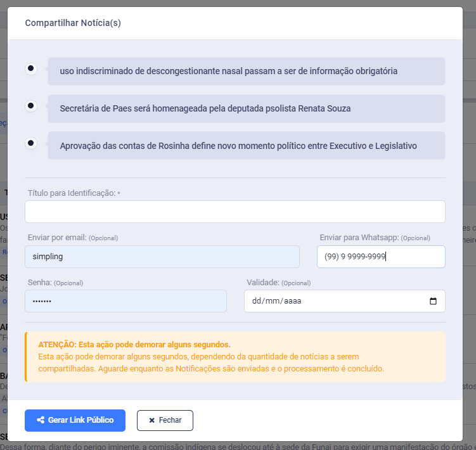Click the Gerar Link Público button
The width and height of the screenshot is (476, 450).
pos(75,420)
